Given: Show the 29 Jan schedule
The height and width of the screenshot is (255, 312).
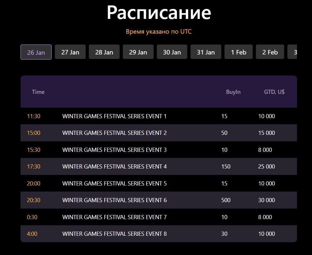Looking at the screenshot, I should (x=138, y=52).
